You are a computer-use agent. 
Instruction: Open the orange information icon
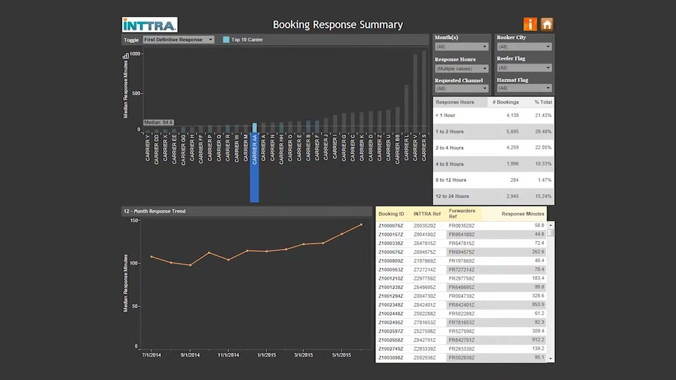pos(530,24)
